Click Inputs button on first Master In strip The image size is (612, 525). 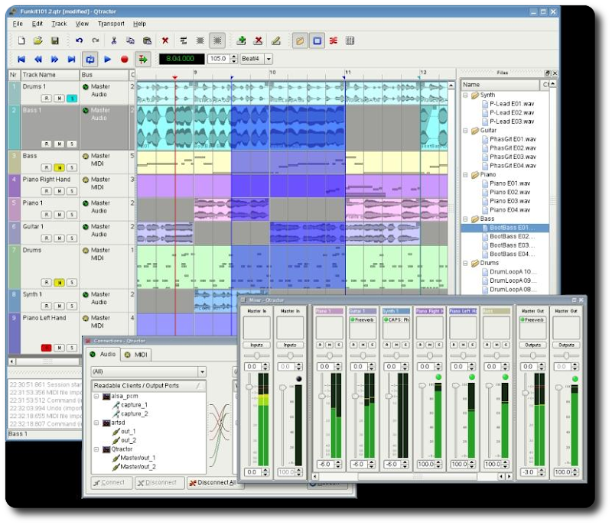pos(256,345)
